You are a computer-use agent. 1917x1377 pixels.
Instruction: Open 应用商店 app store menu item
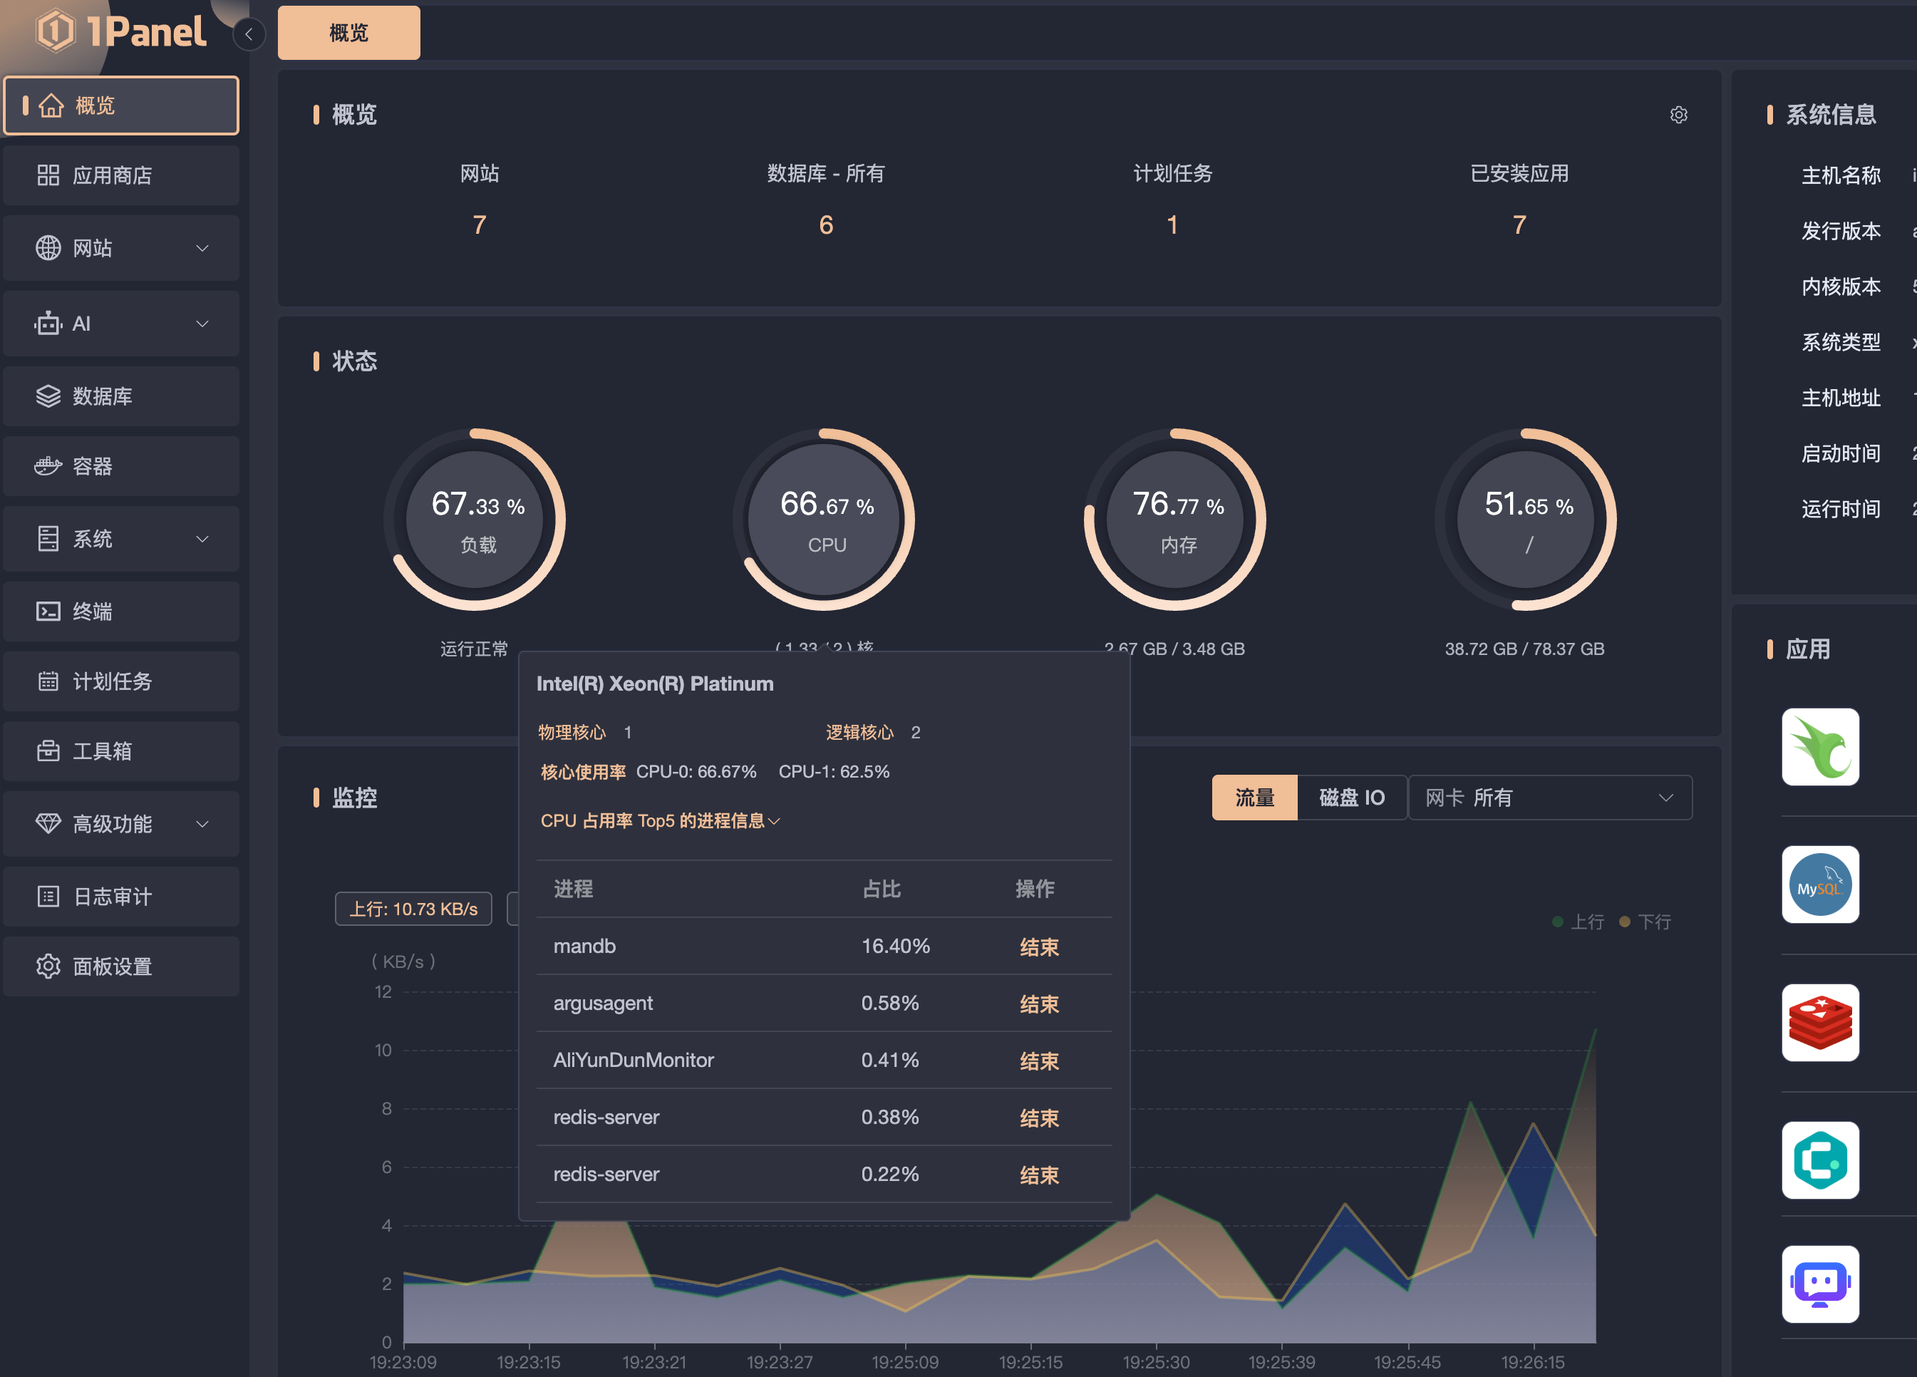click(112, 175)
